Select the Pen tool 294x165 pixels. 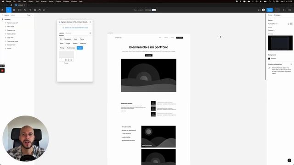[25, 10]
